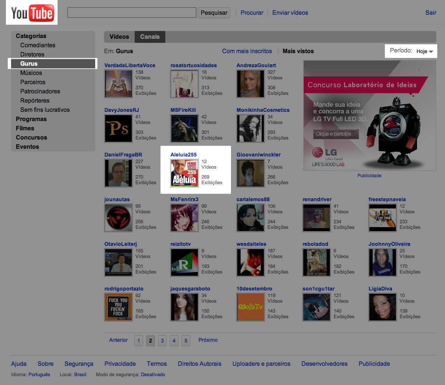
Task: Click the YouTube logo
Action: click(32, 13)
